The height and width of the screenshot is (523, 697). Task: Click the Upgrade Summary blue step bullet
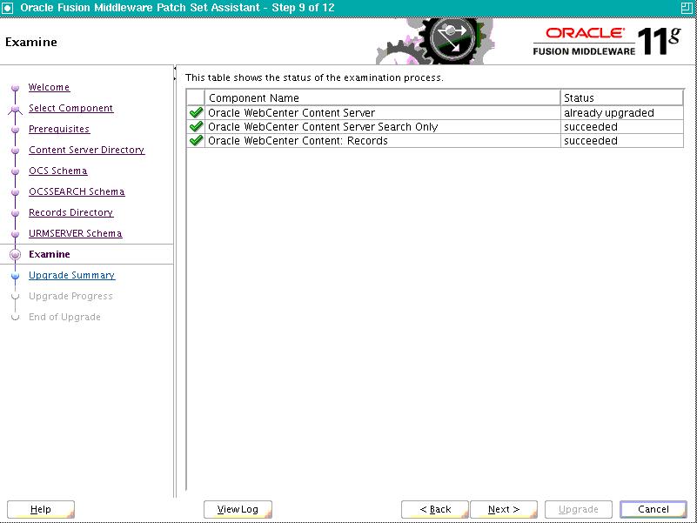pos(15,276)
